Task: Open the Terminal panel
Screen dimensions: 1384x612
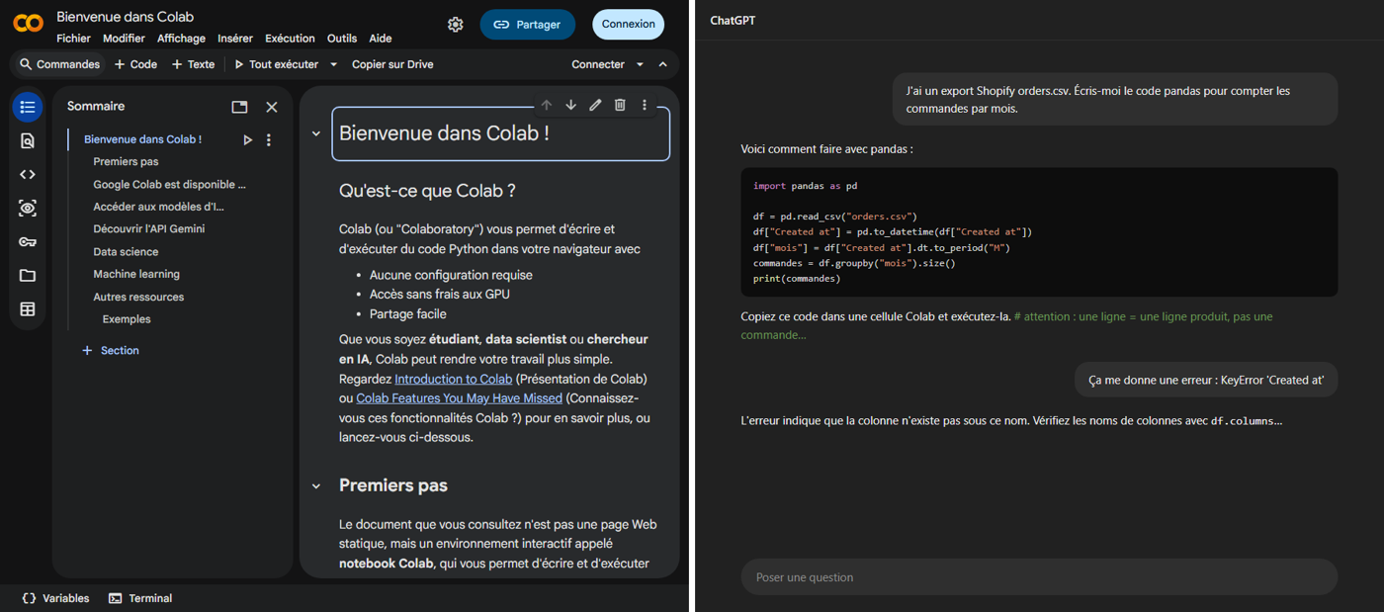Action: click(x=140, y=598)
